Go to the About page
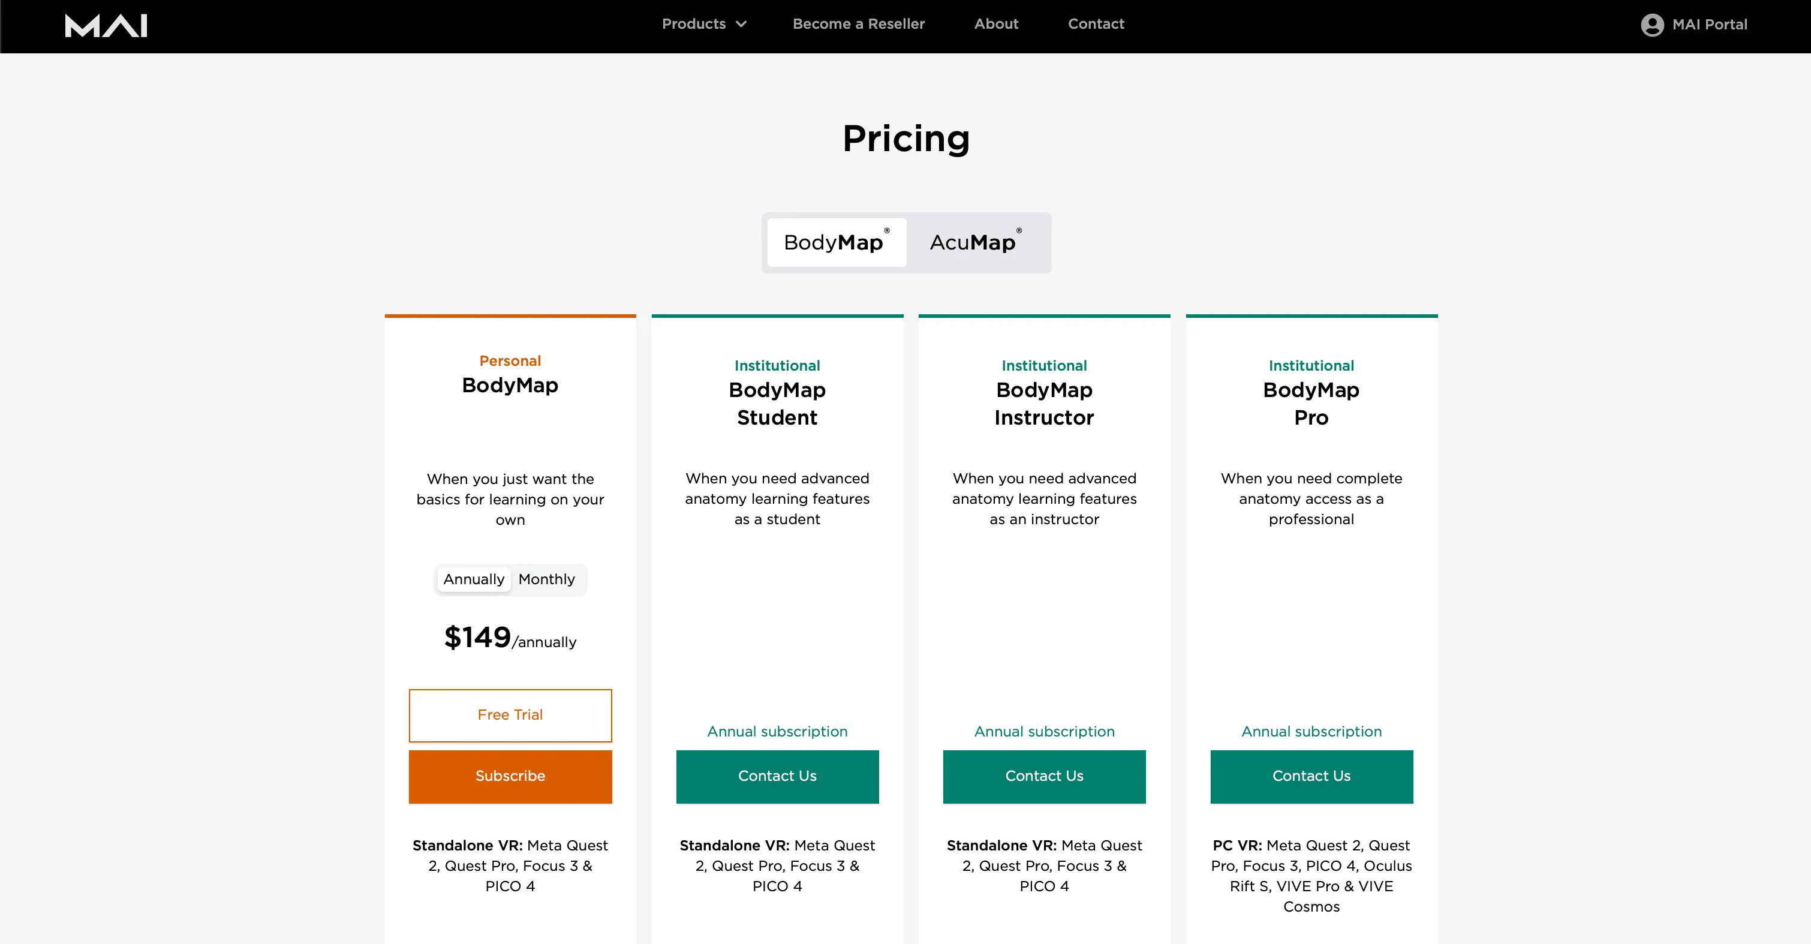Viewport: 1811px width, 944px height. pyautogui.click(x=996, y=24)
